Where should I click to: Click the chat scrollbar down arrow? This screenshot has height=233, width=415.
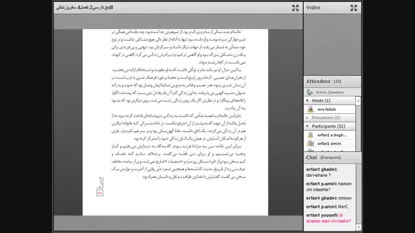pyautogui.click(x=359, y=227)
